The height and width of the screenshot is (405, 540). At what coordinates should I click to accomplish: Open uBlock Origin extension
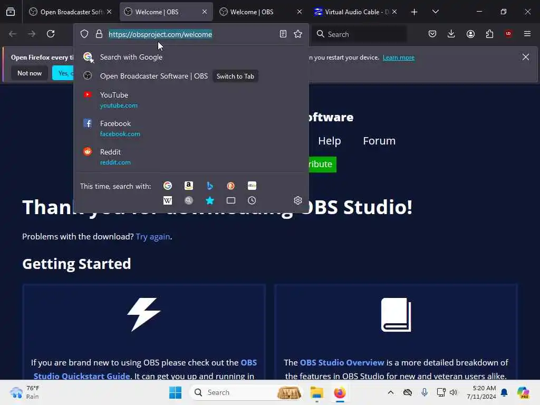click(x=508, y=34)
